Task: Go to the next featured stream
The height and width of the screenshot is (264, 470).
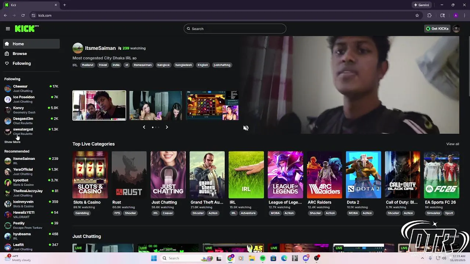Action: point(167,127)
